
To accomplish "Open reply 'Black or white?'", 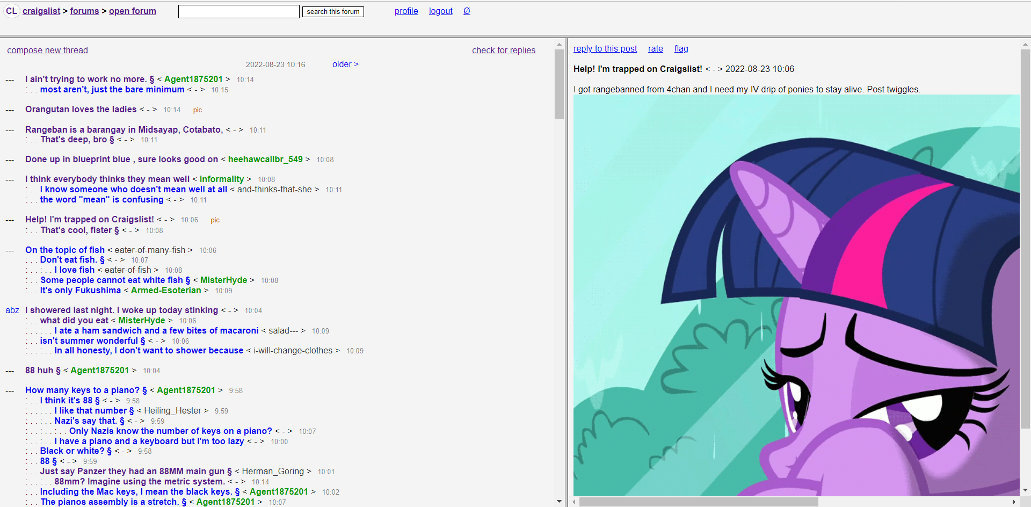I will coord(76,451).
